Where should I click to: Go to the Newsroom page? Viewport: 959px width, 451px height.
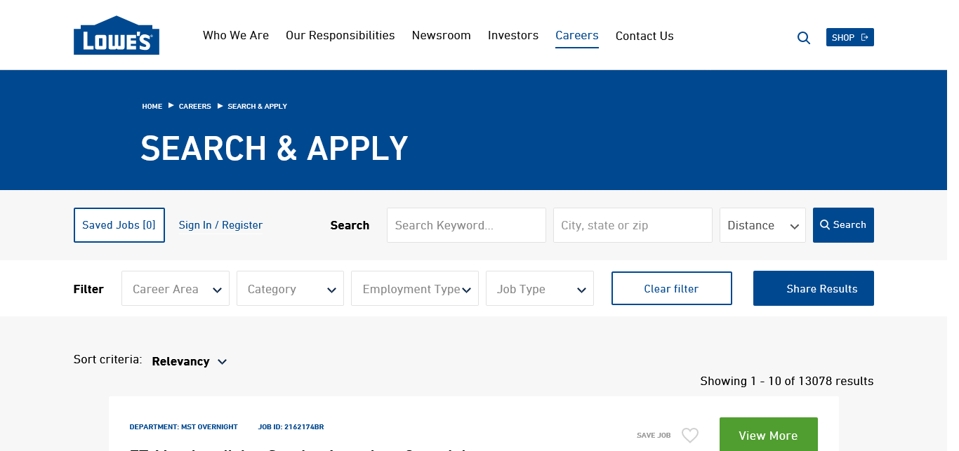[441, 36]
